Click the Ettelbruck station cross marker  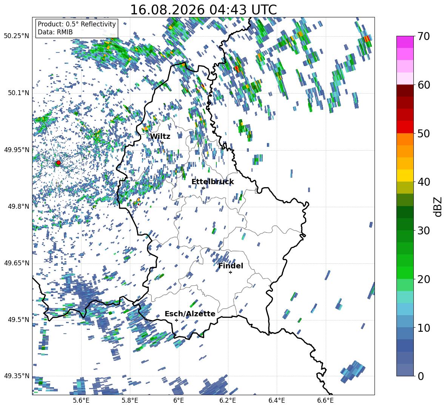[x=203, y=188]
